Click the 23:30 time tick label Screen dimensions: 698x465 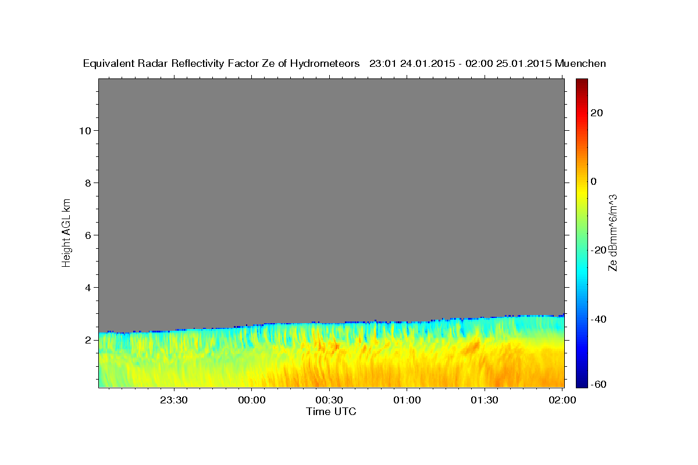point(174,400)
